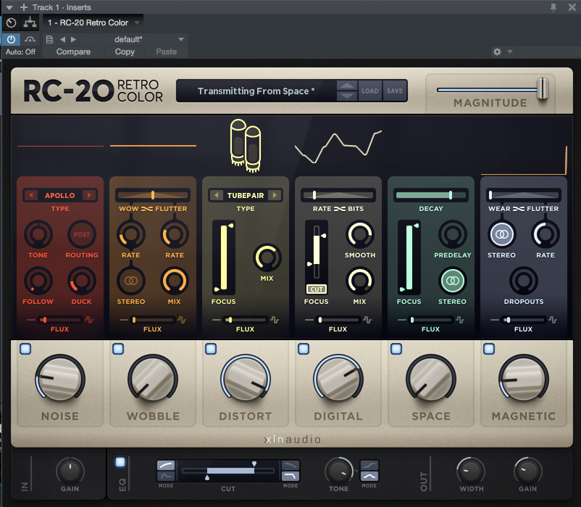Screen dimensions: 581x507
Task: Toggle the POST routing button
Action: click(x=82, y=234)
